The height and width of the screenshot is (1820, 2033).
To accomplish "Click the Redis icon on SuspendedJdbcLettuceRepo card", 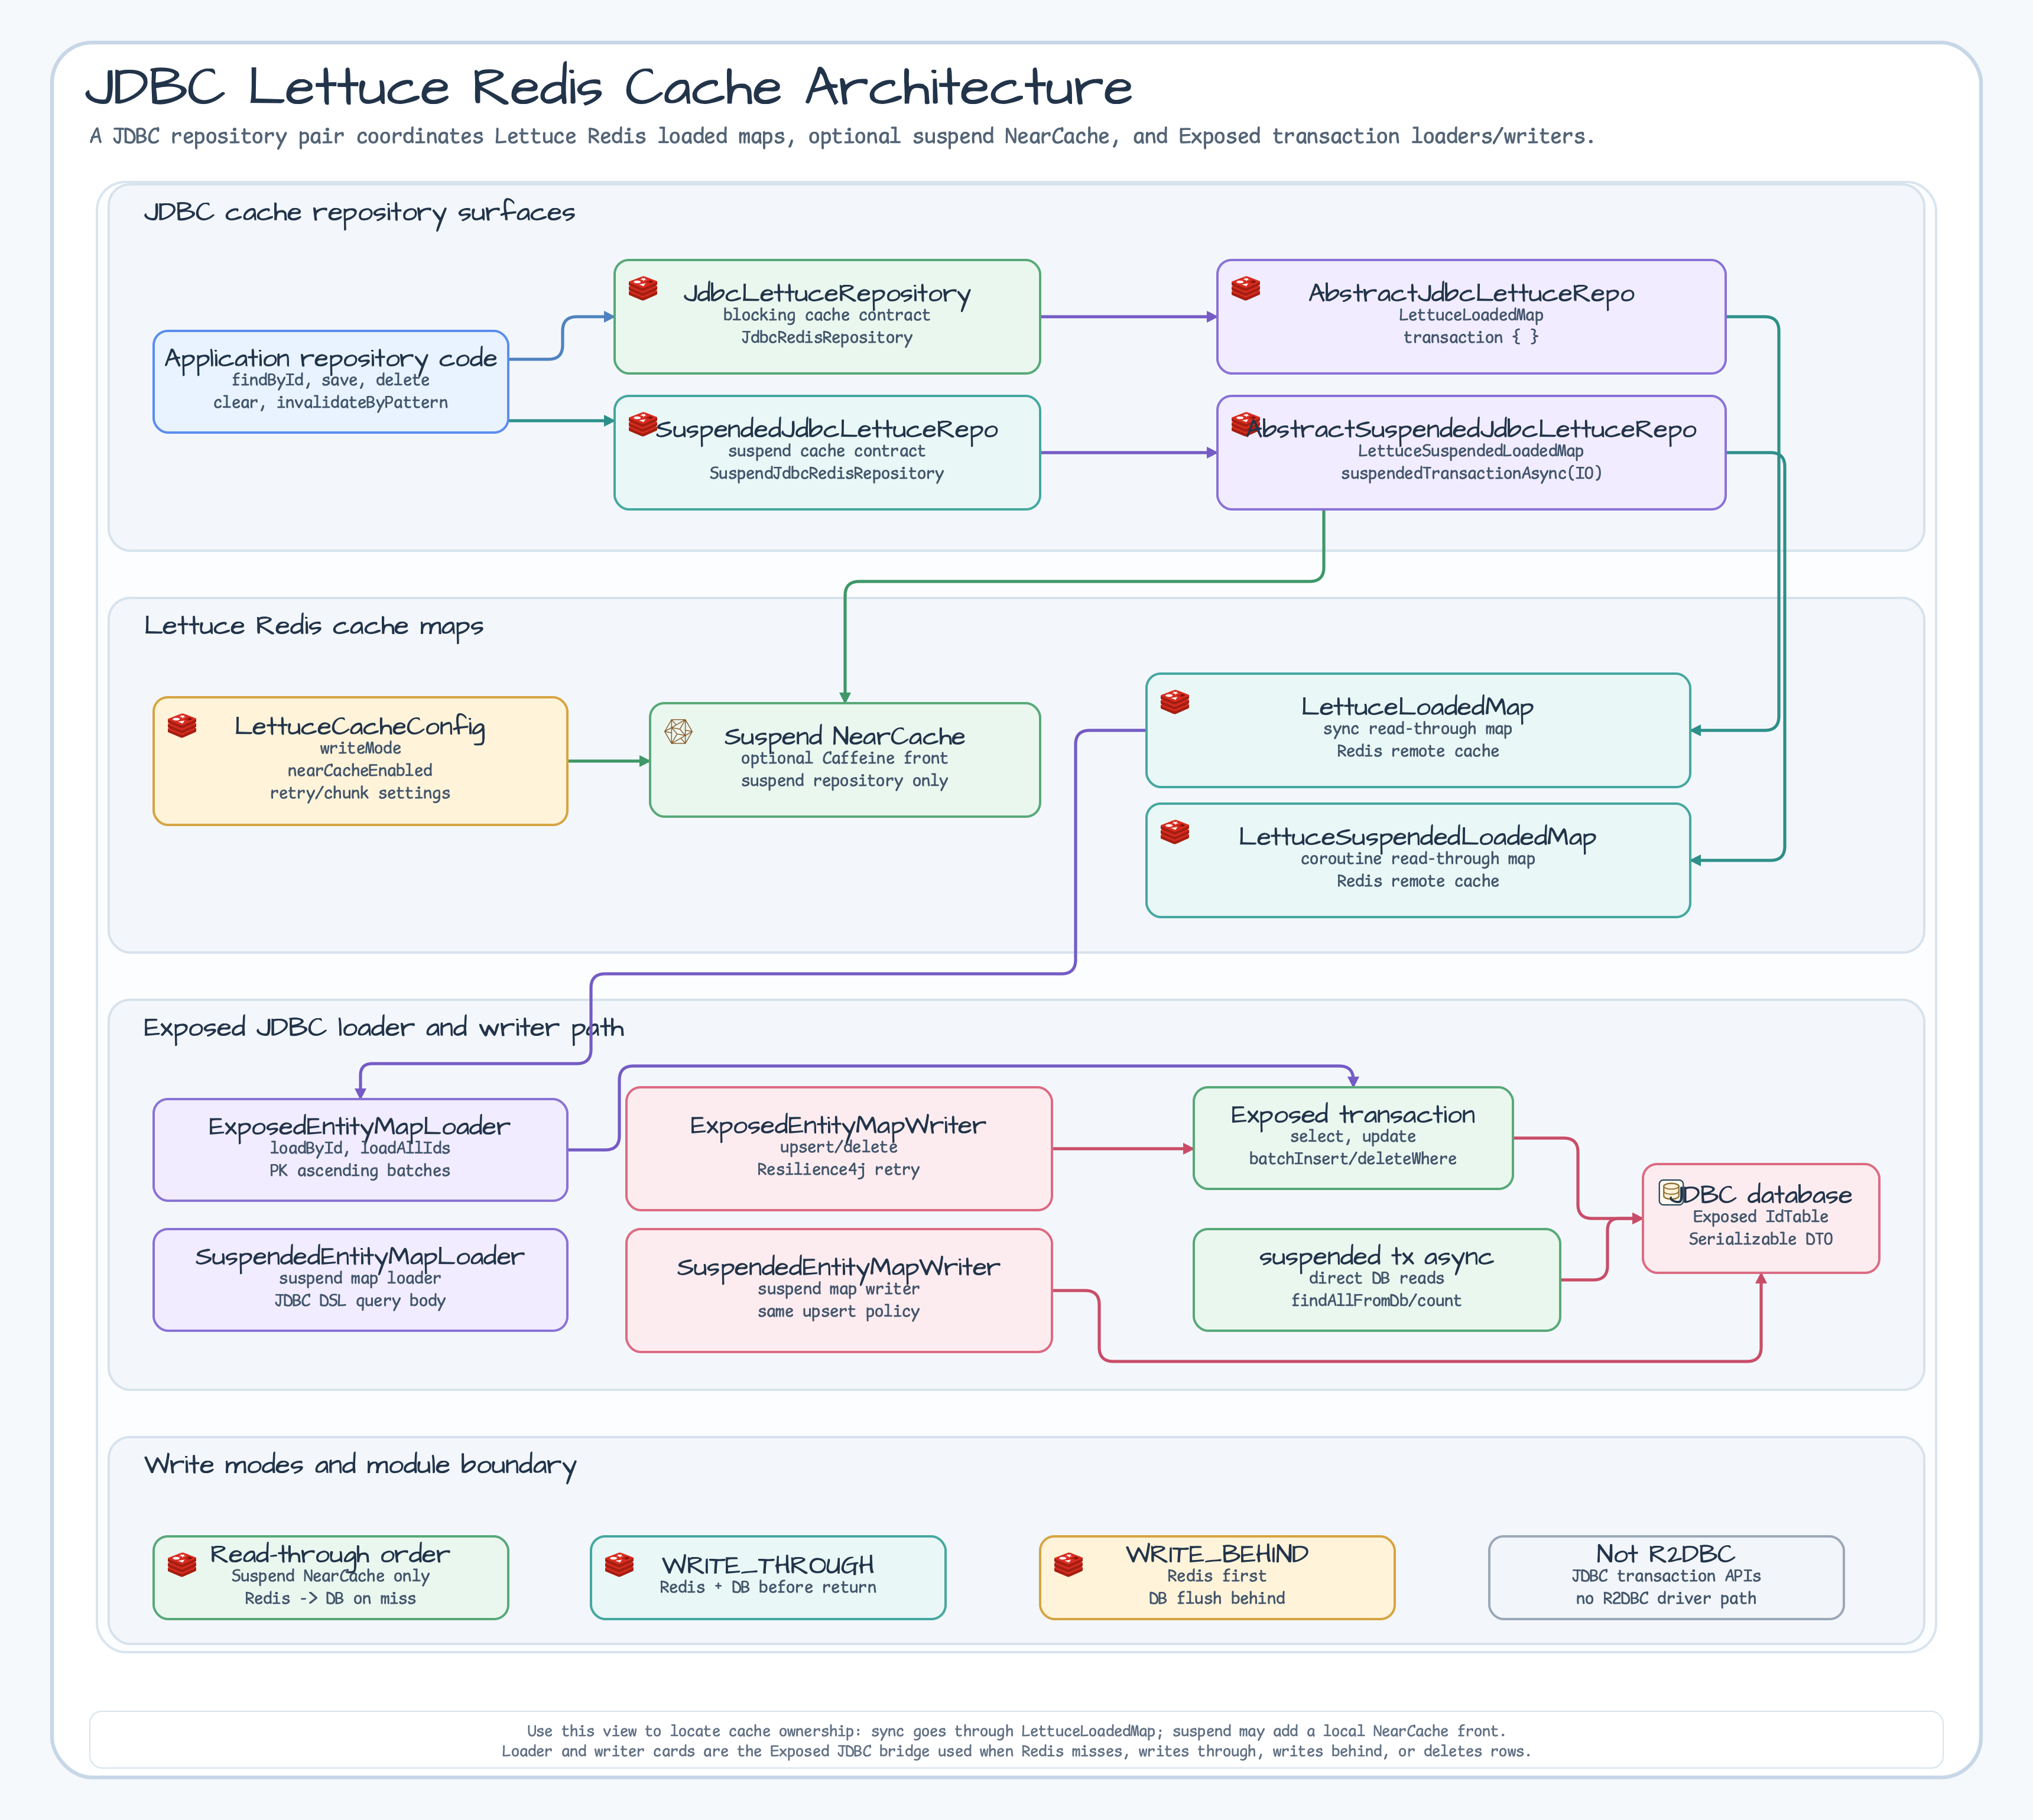I will point(643,424).
